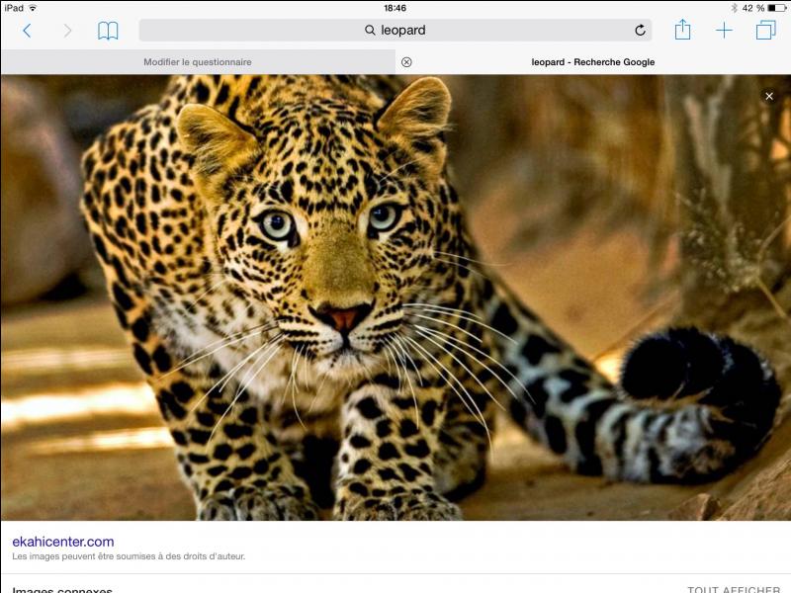Viewport: 791px width, 593px height.
Task: Tap the leopard address bar field
Action: pyautogui.click(x=395, y=31)
